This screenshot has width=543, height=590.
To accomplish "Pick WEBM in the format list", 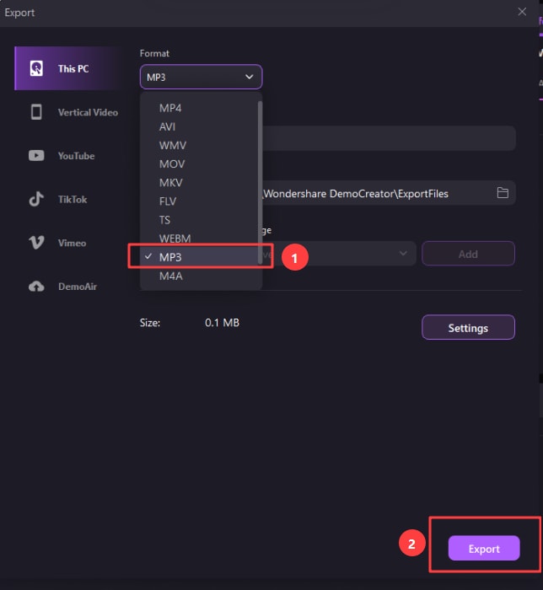I will click(176, 239).
